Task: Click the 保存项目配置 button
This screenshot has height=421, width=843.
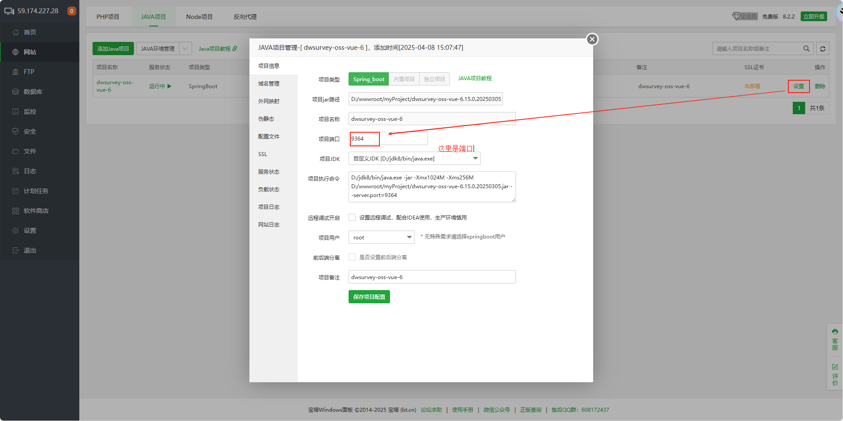Action: [369, 297]
